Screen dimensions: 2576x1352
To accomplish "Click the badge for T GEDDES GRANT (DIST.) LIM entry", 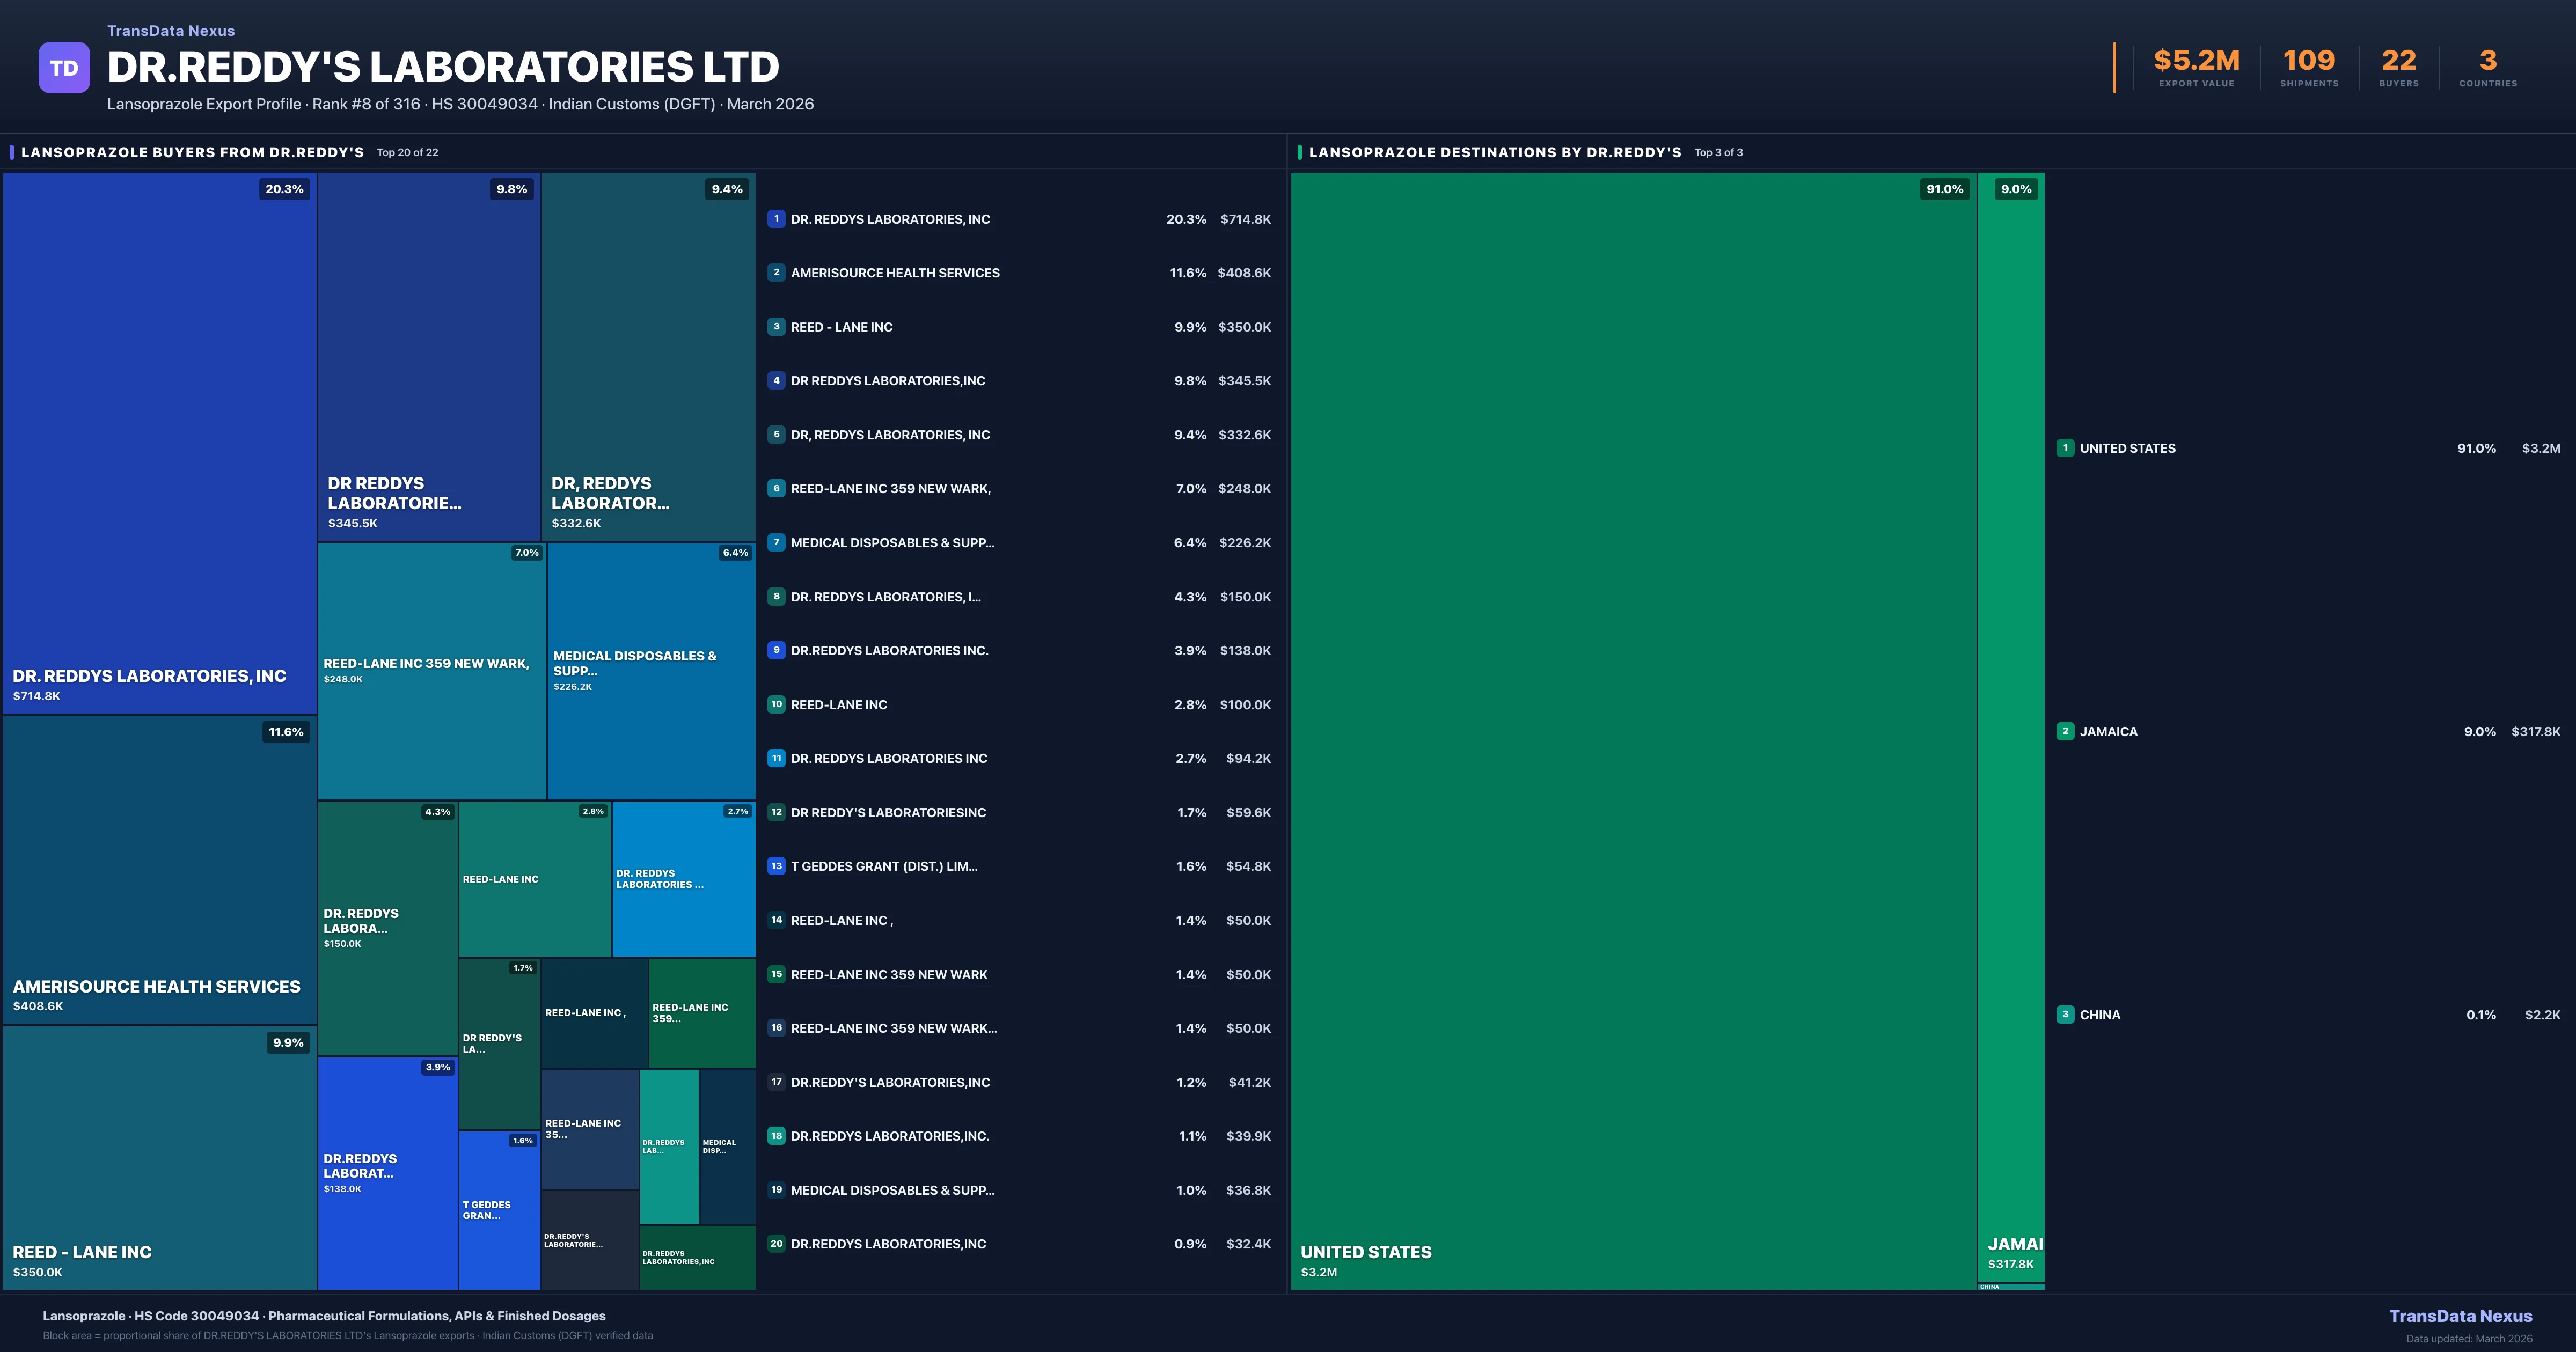I will (x=776, y=866).
